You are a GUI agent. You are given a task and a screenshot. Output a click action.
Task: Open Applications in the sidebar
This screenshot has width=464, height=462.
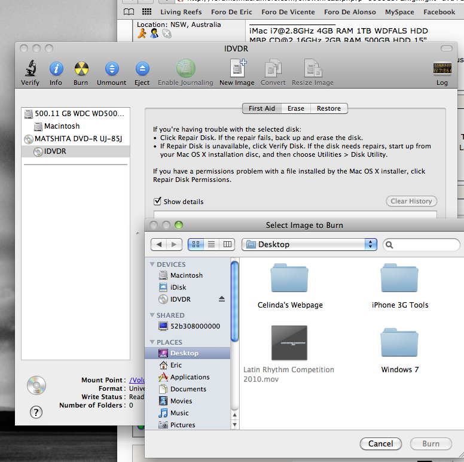point(187,377)
